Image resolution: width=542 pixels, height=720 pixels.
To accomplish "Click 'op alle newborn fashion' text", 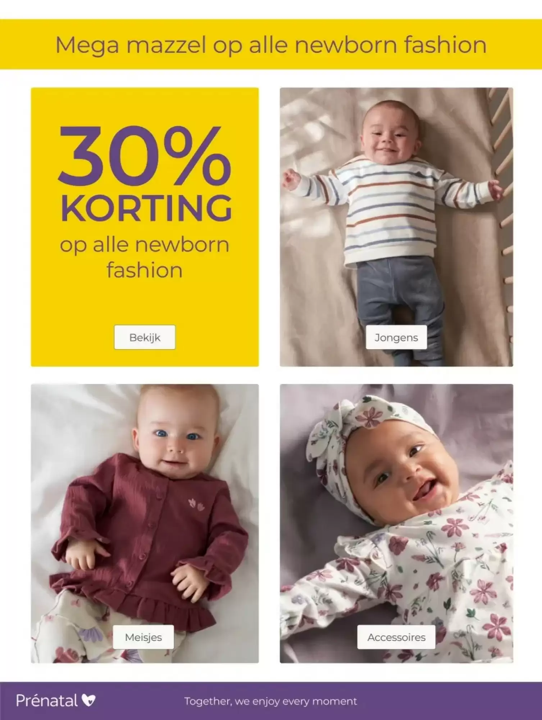I will [145, 257].
